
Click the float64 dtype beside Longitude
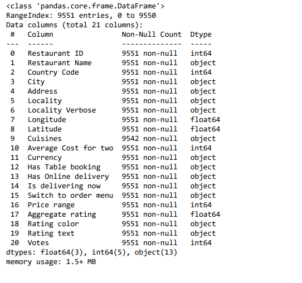(x=205, y=120)
